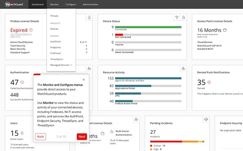Image resolution: width=243 pixels, height=151 pixels.
Task: Open the Dashboard tab
Action: point(37,4)
